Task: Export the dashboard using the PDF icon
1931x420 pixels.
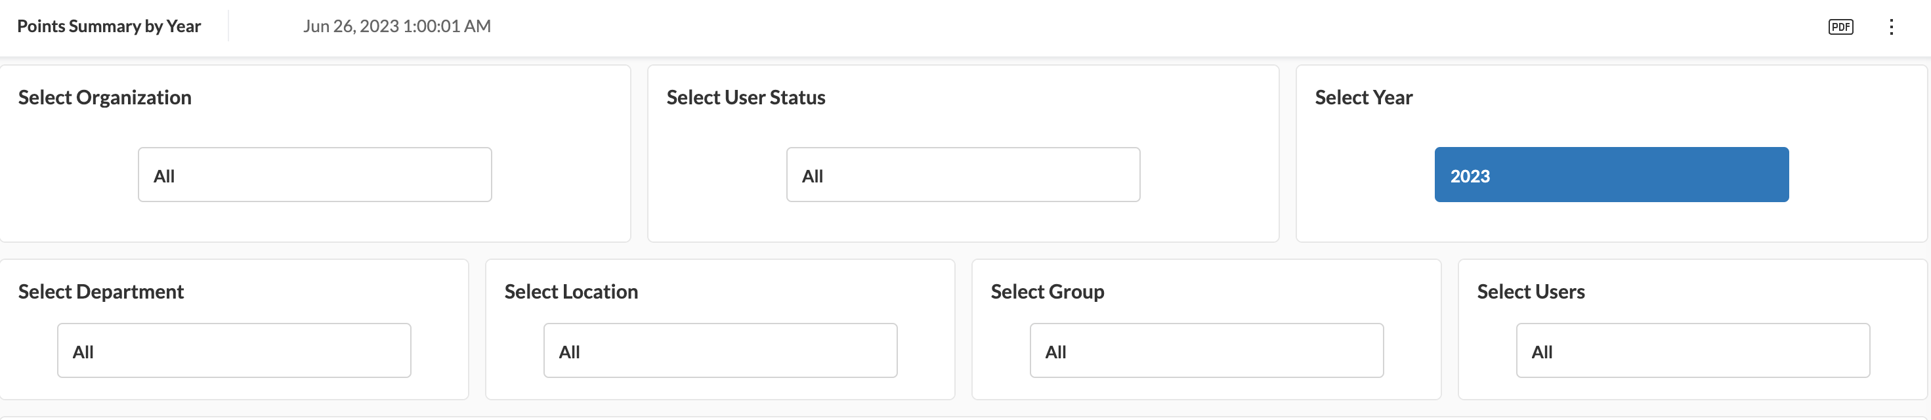Action: [1840, 27]
